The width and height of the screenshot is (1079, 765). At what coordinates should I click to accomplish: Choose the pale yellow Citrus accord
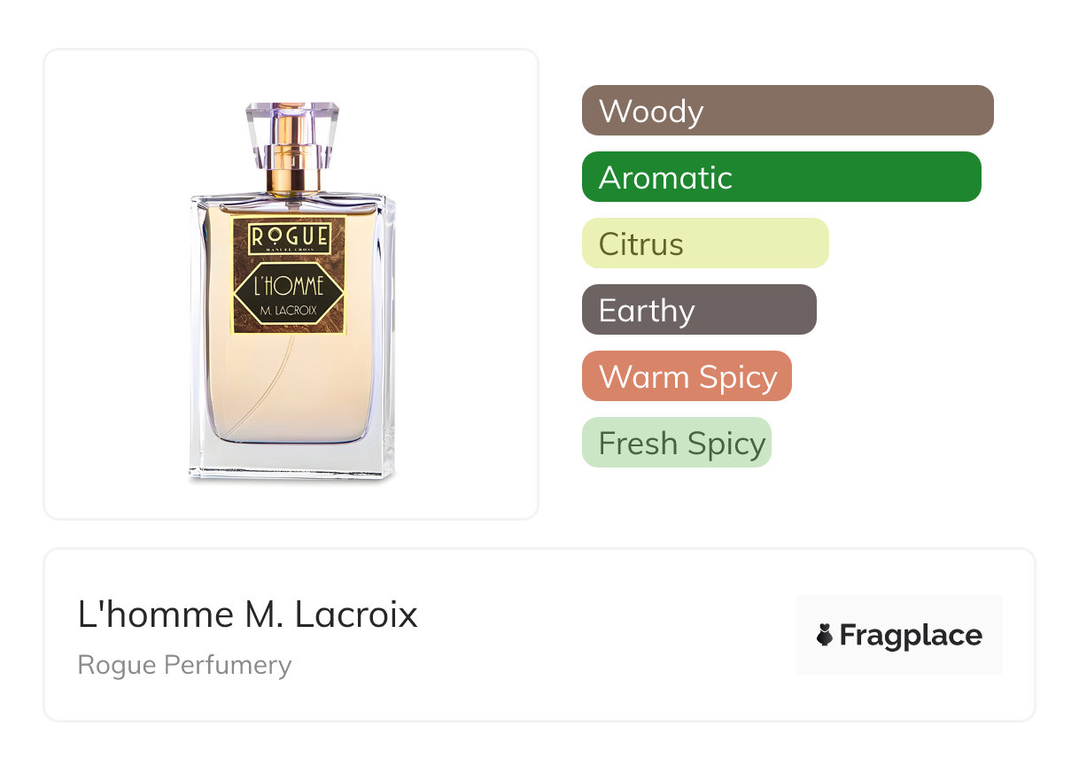(704, 243)
